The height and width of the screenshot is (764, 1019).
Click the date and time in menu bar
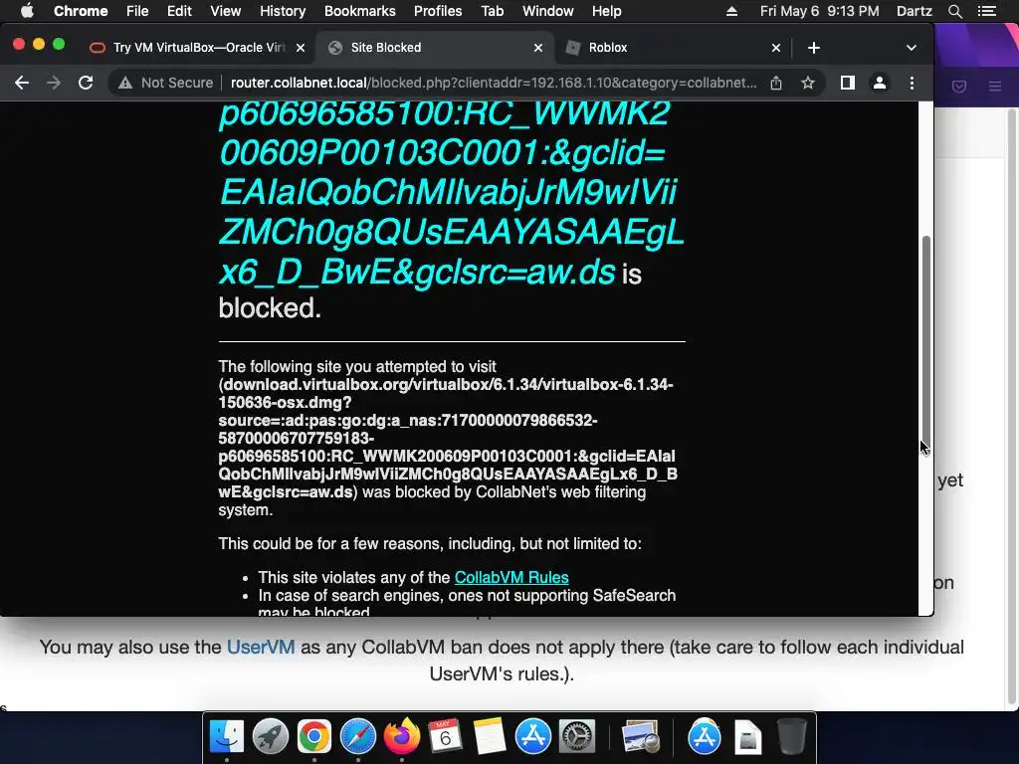pyautogui.click(x=820, y=11)
